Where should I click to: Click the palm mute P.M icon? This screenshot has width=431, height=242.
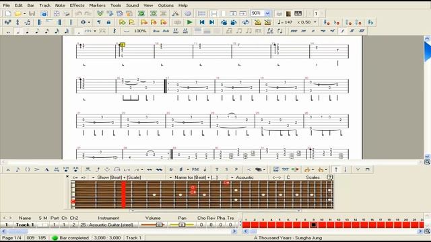pyautogui.click(x=195, y=169)
